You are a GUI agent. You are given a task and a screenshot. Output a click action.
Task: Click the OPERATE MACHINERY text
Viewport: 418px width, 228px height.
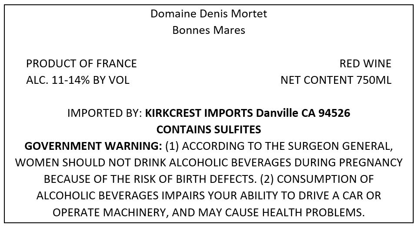point(110,212)
